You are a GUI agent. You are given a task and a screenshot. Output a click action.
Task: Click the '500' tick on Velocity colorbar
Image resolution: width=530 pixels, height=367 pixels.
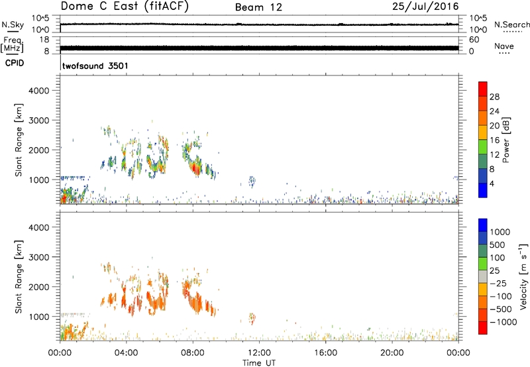coord(498,244)
